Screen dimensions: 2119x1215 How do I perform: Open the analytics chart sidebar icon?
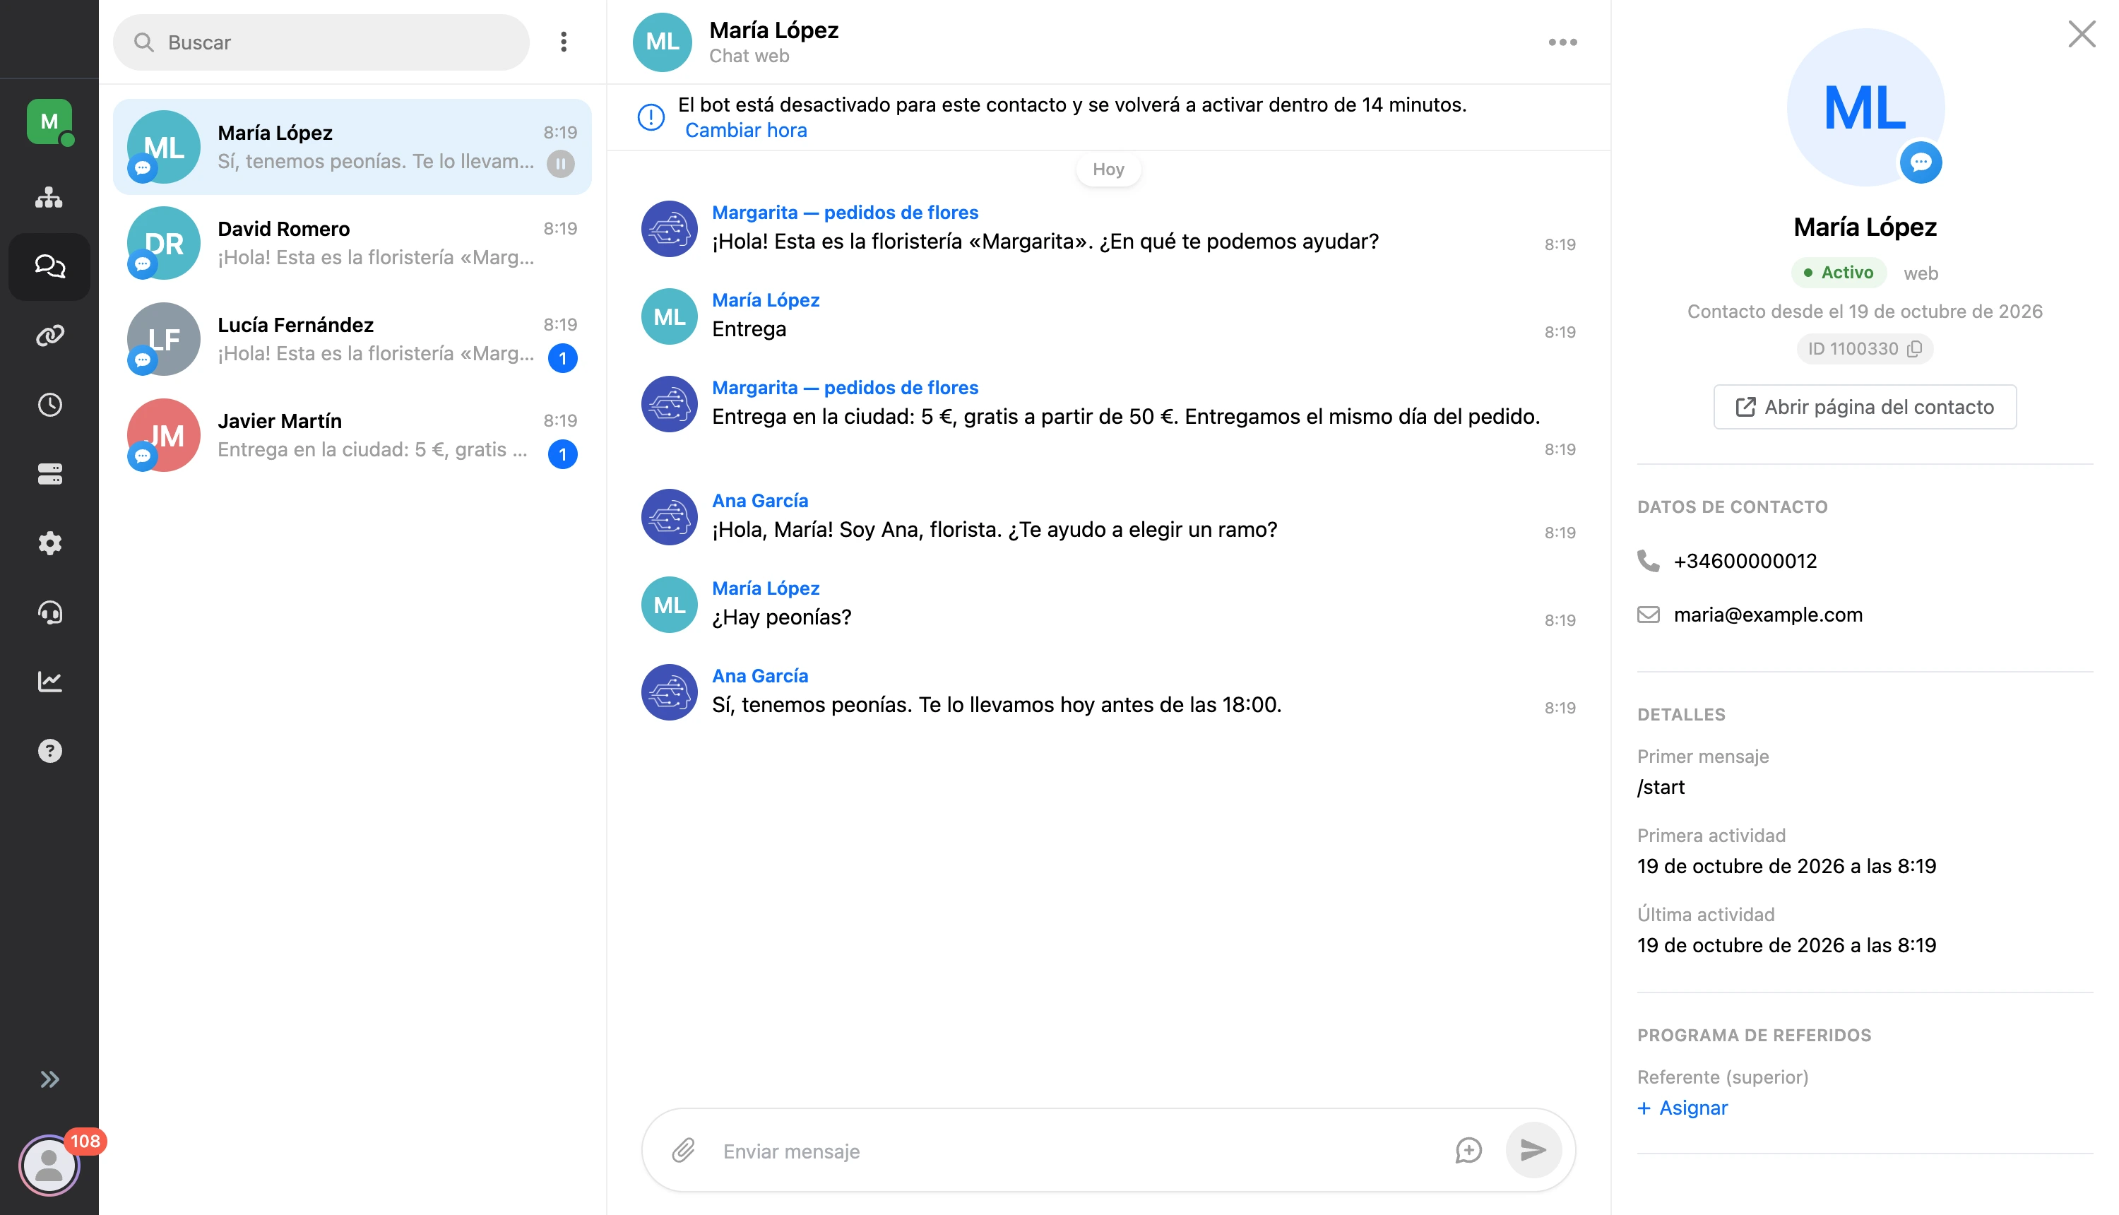pos(49,682)
